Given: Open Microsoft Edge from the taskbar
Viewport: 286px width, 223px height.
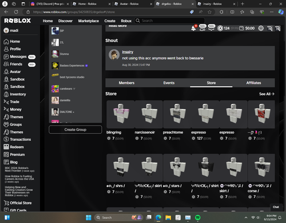Looking at the screenshot, I should pyautogui.click(x=158, y=217).
